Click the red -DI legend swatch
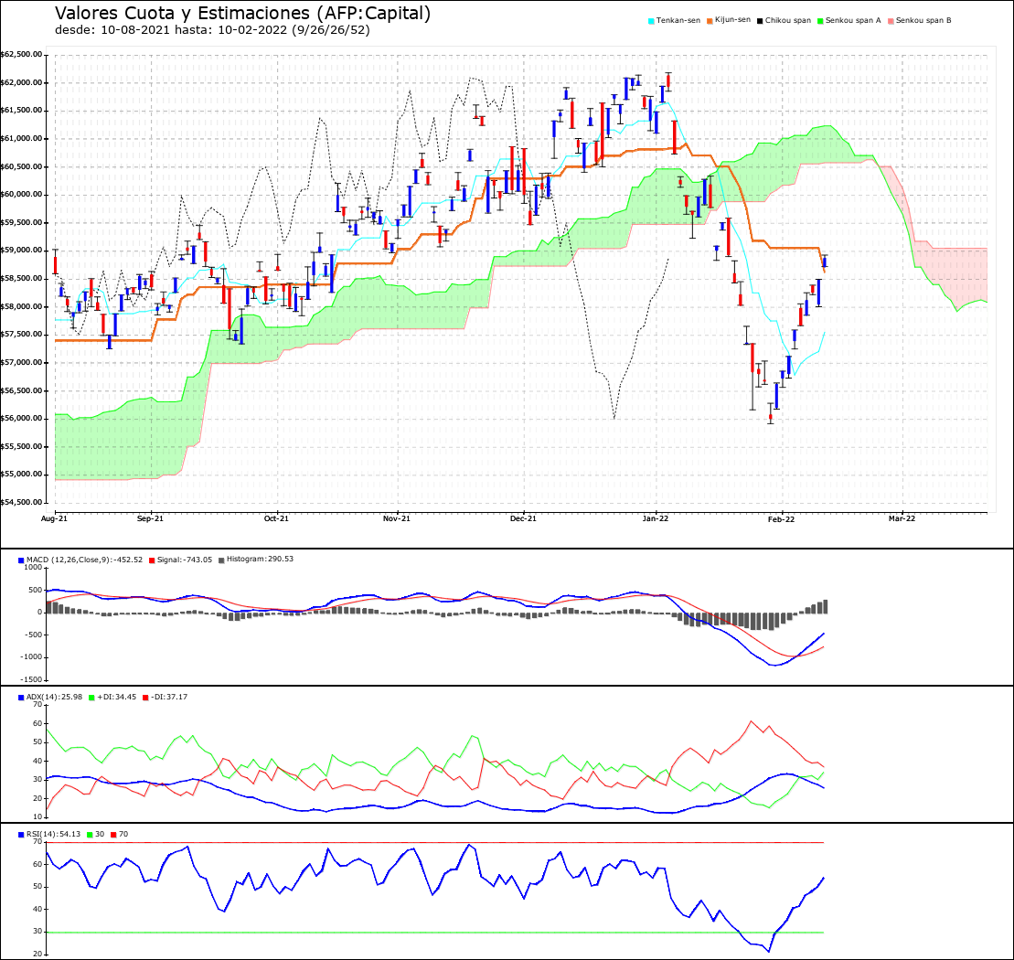This screenshot has width=1014, height=960. tap(144, 698)
